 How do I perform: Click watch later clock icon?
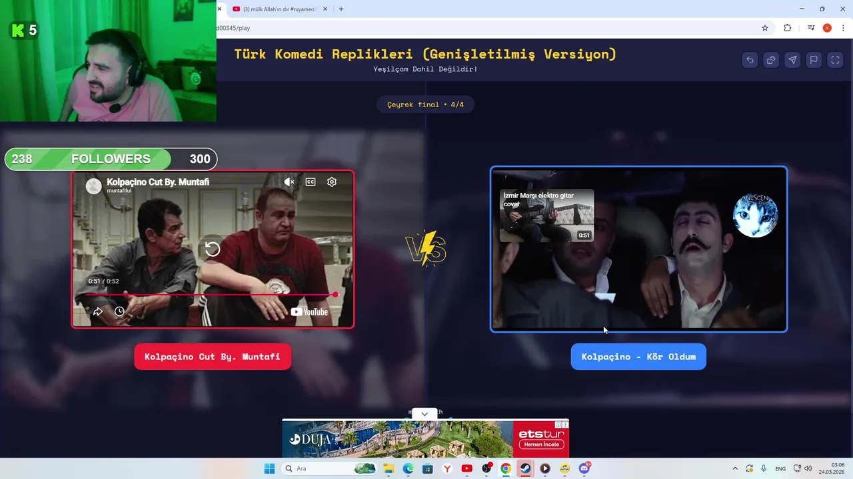[119, 311]
